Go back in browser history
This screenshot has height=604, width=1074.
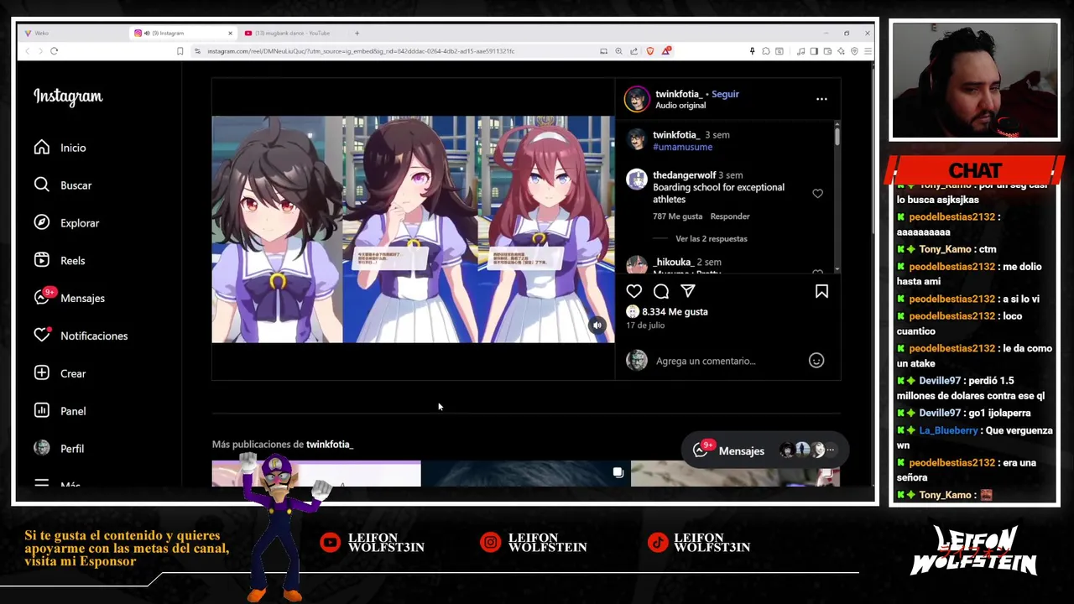[x=27, y=51]
